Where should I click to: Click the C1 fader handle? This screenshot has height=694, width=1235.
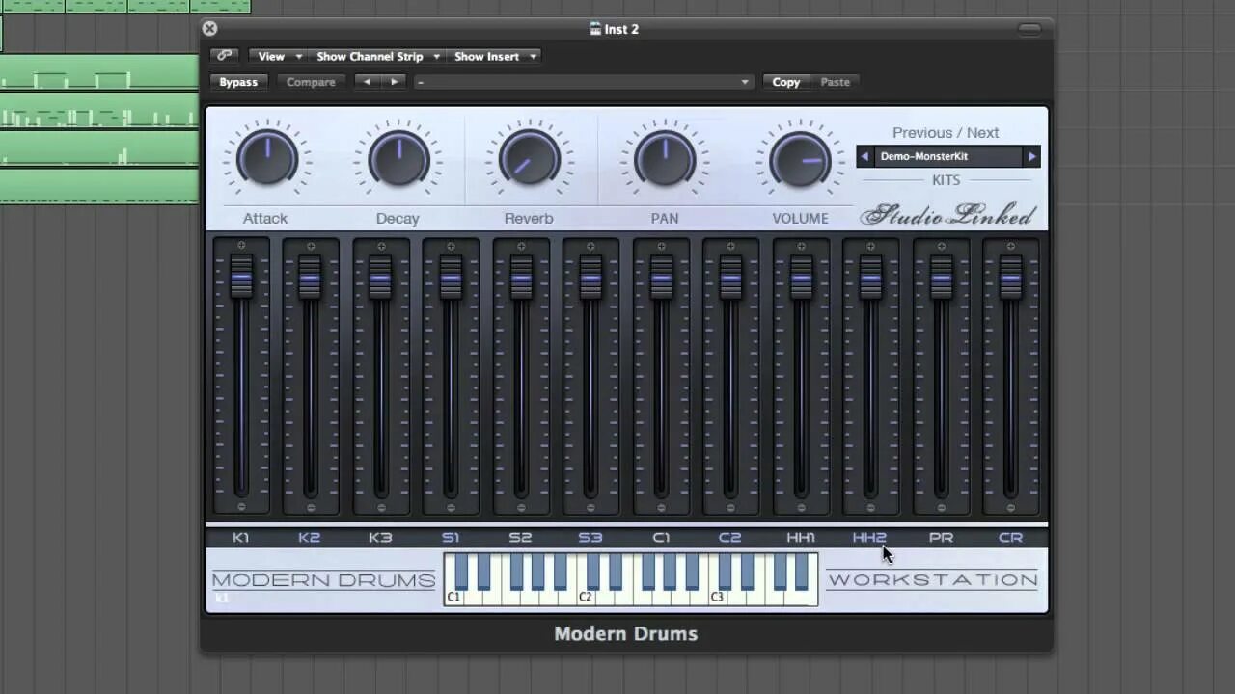661,278
